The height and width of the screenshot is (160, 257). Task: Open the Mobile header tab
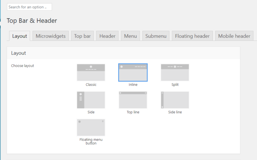click(x=234, y=36)
